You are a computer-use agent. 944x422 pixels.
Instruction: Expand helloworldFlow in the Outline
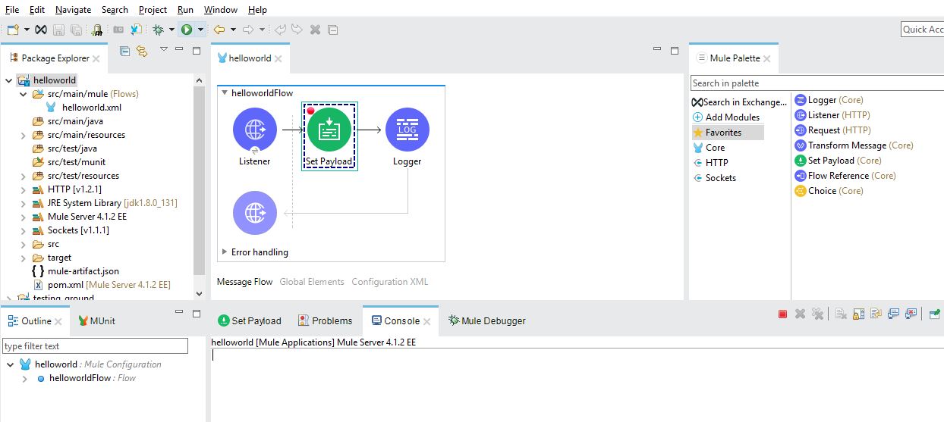(24, 378)
